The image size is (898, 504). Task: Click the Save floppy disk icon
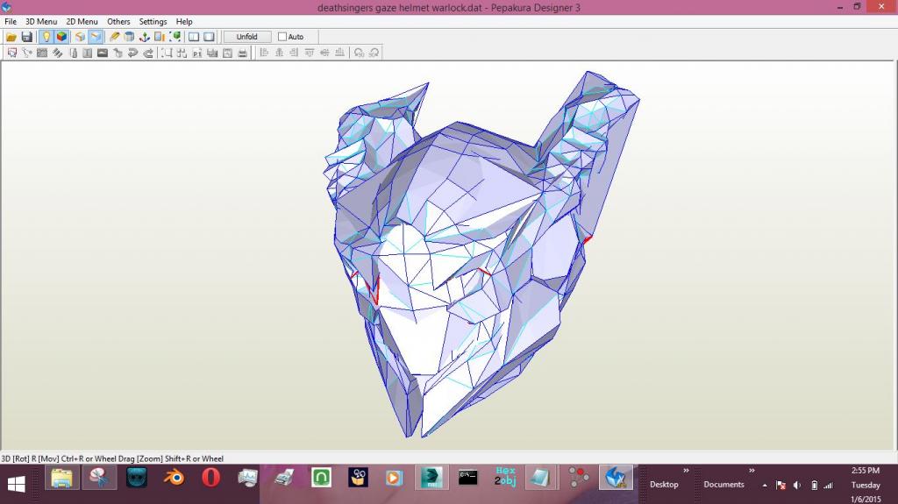click(26, 37)
